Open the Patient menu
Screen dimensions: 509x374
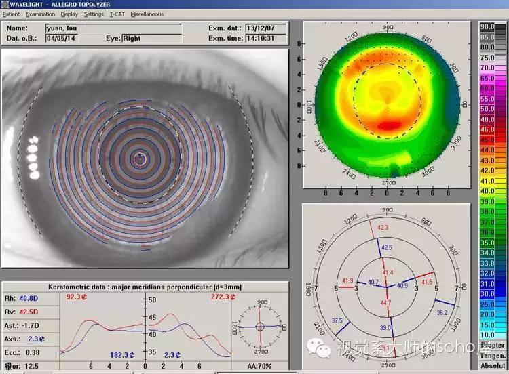tap(11, 14)
